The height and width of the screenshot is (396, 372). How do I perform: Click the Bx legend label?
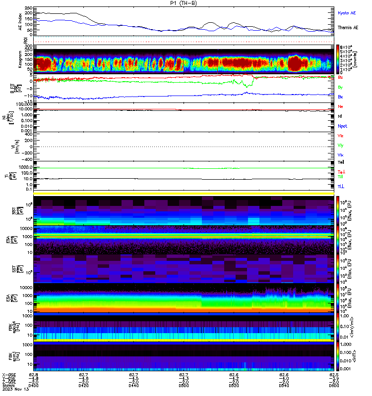[x=340, y=97]
